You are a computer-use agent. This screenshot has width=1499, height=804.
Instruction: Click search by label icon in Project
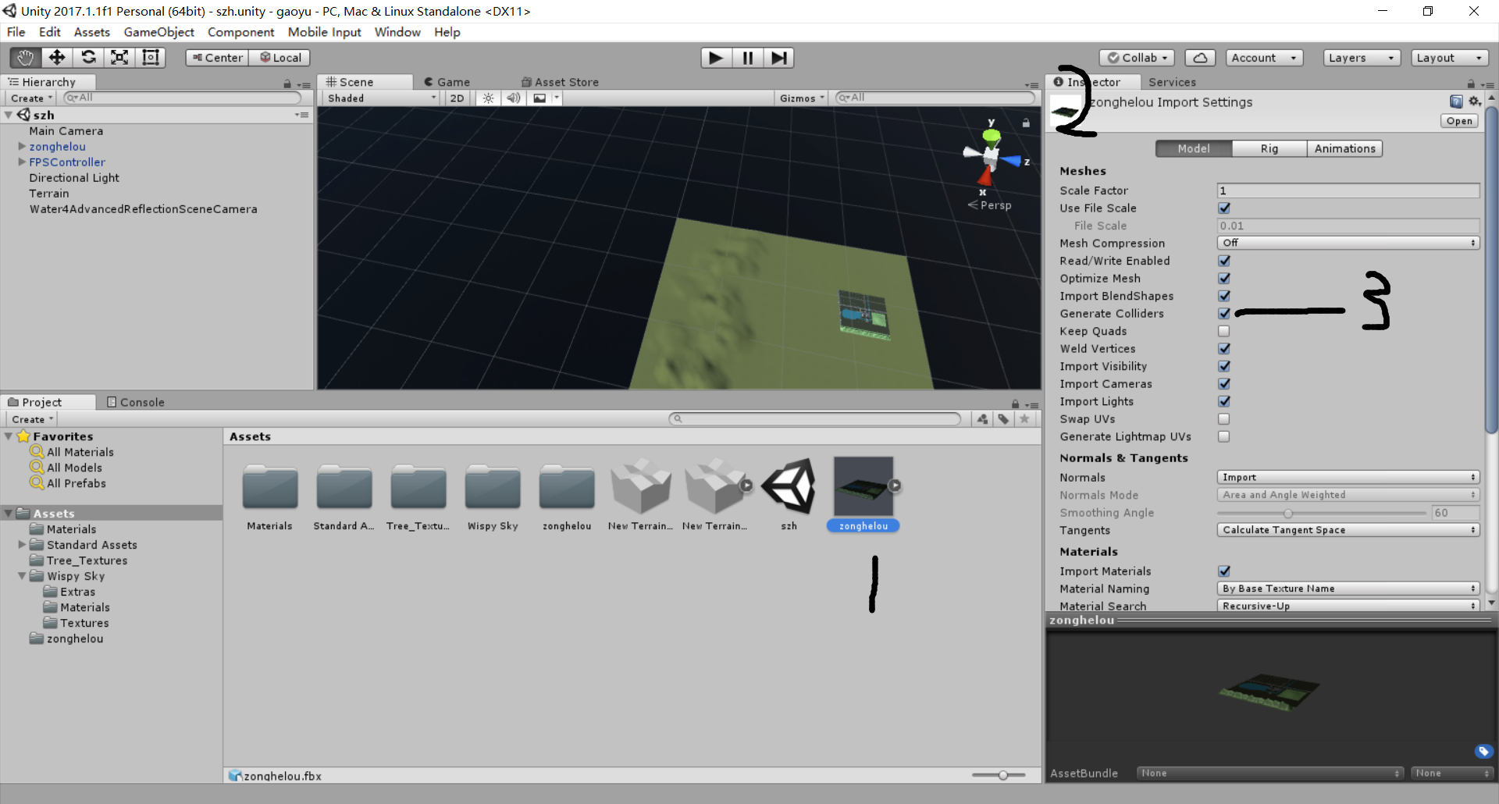click(1003, 419)
